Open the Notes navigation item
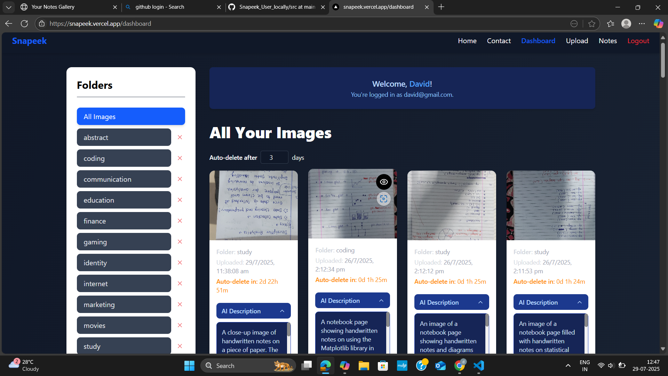The width and height of the screenshot is (668, 376). click(x=607, y=41)
